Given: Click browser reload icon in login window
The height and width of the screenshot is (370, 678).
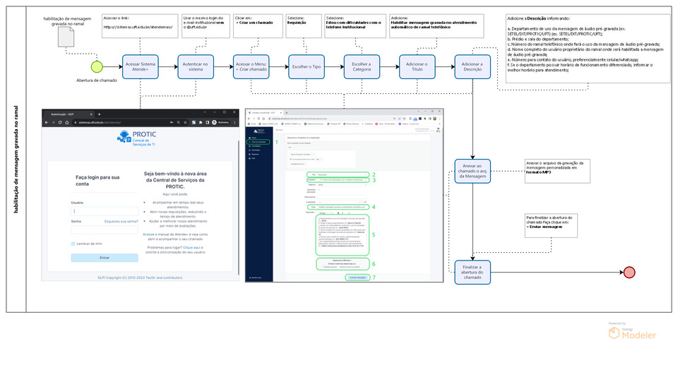Looking at the screenshot, I should click(59, 122).
